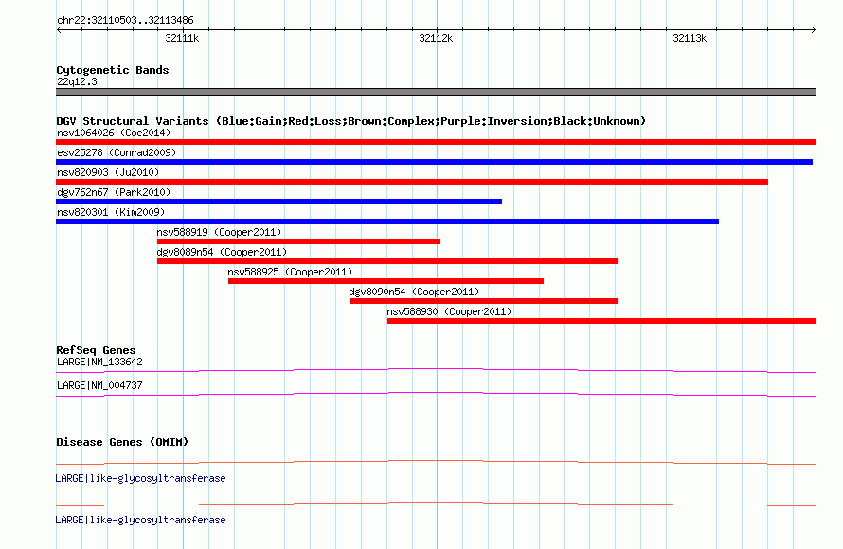Select the esv25278 (Conrad2009) blue gain bar
Screen dimensions: 843x549
pyautogui.click(x=435, y=162)
